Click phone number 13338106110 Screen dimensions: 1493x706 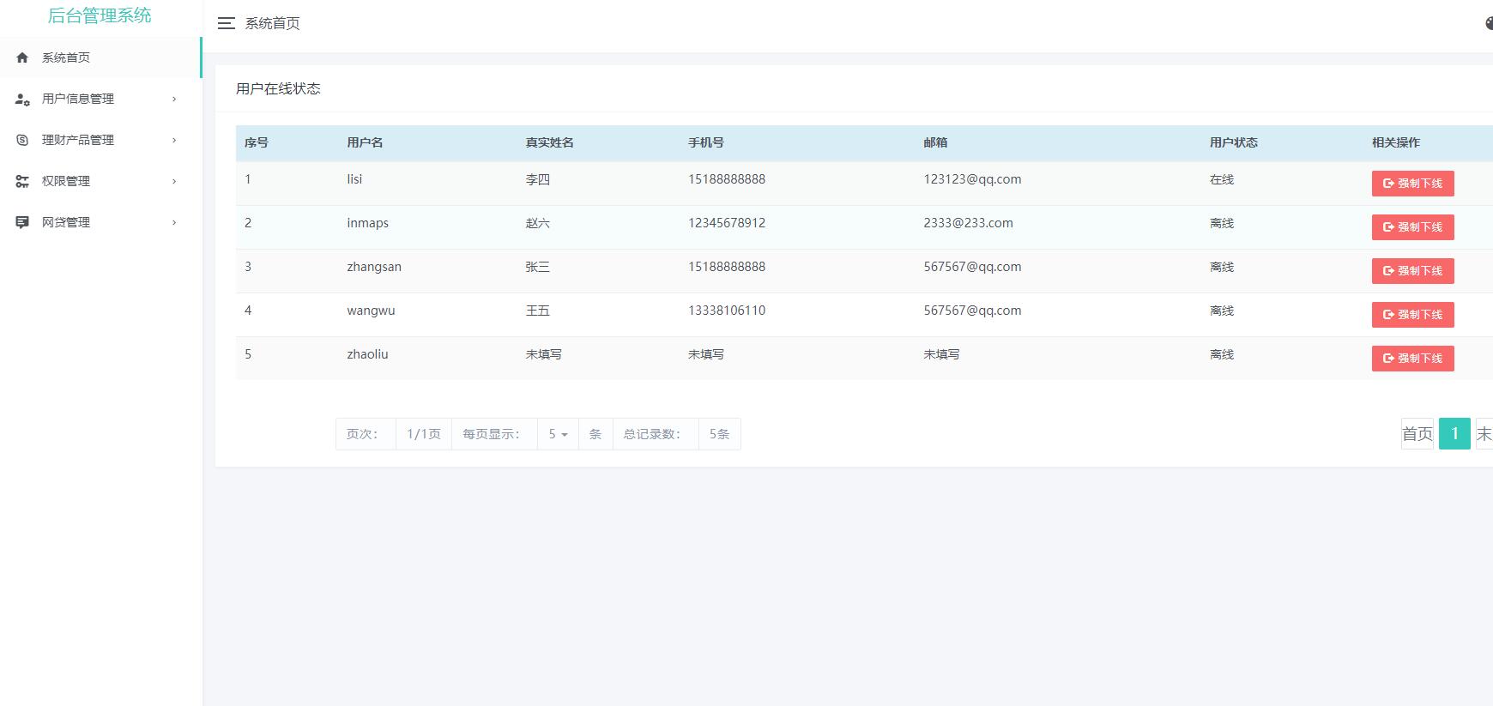[x=727, y=311]
